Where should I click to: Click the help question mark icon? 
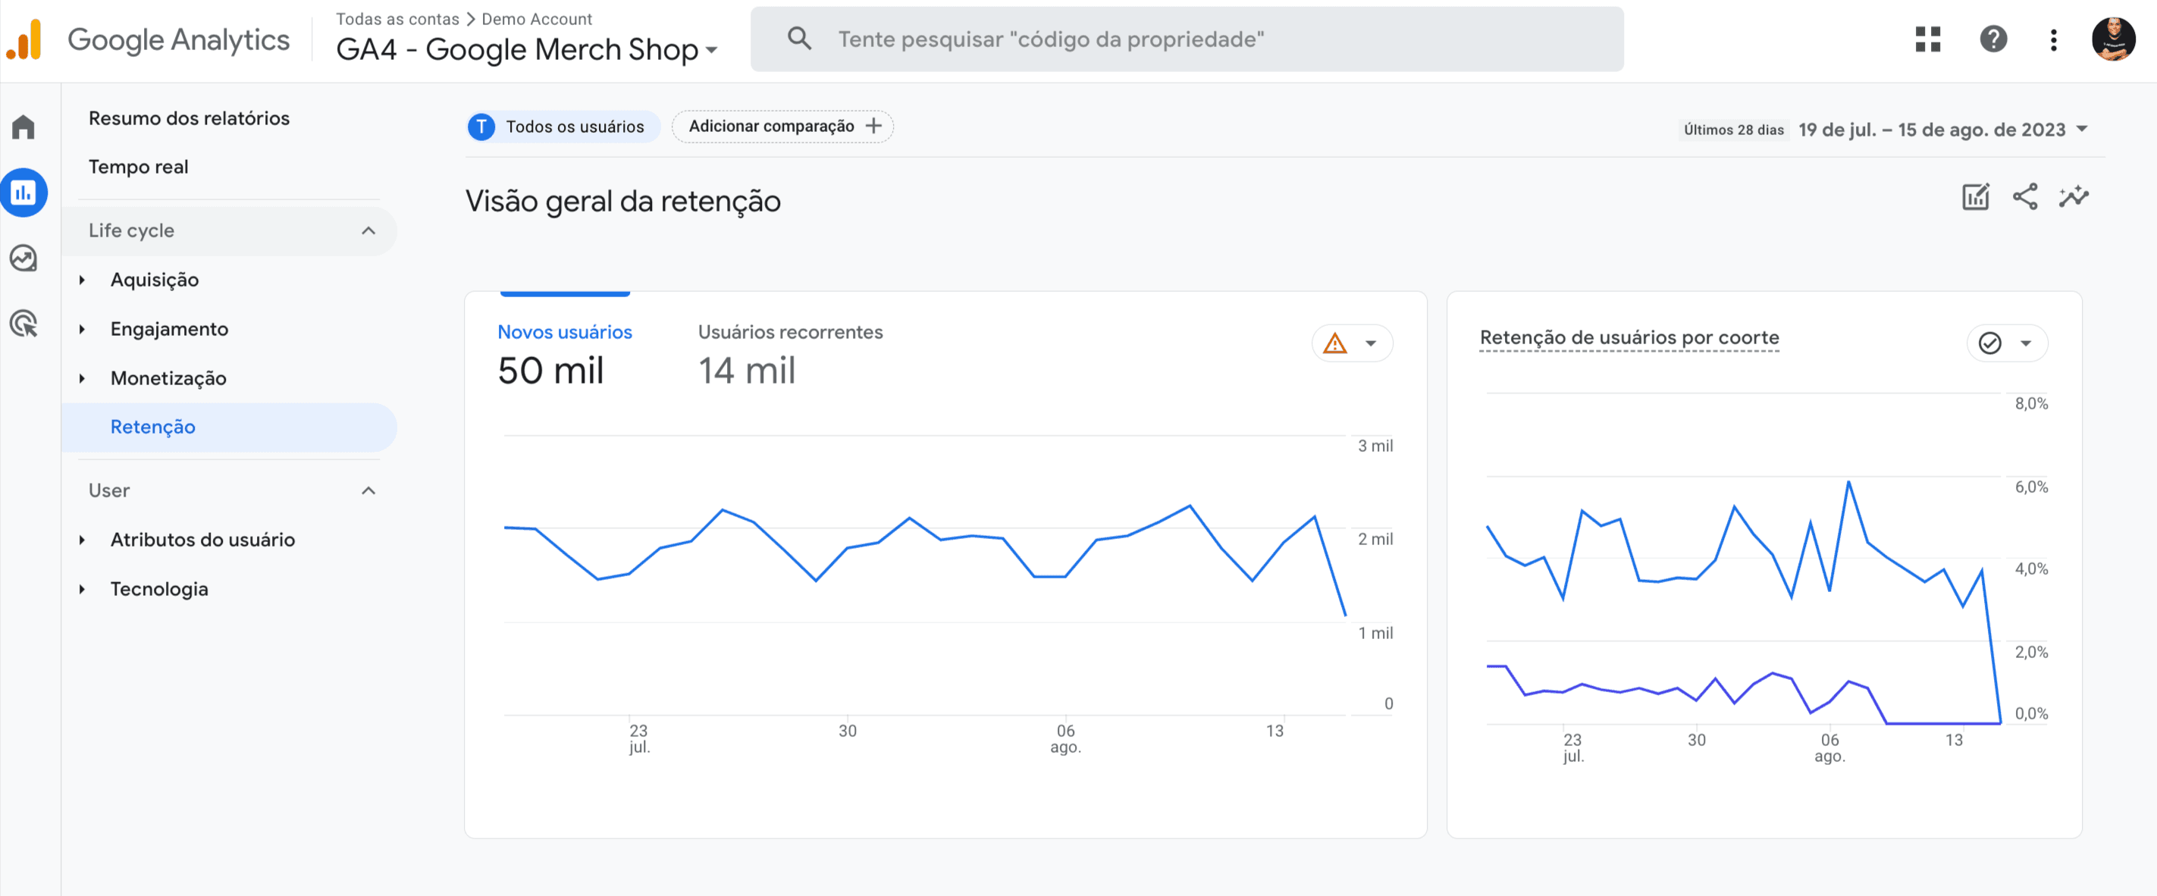(1993, 39)
